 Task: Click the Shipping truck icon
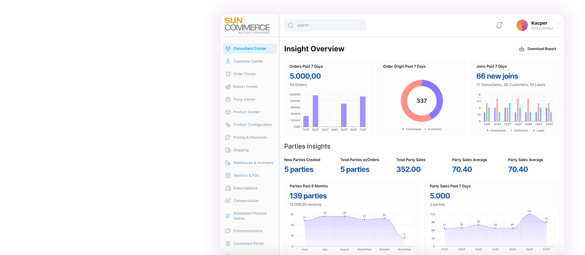click(x=228, y=150)
